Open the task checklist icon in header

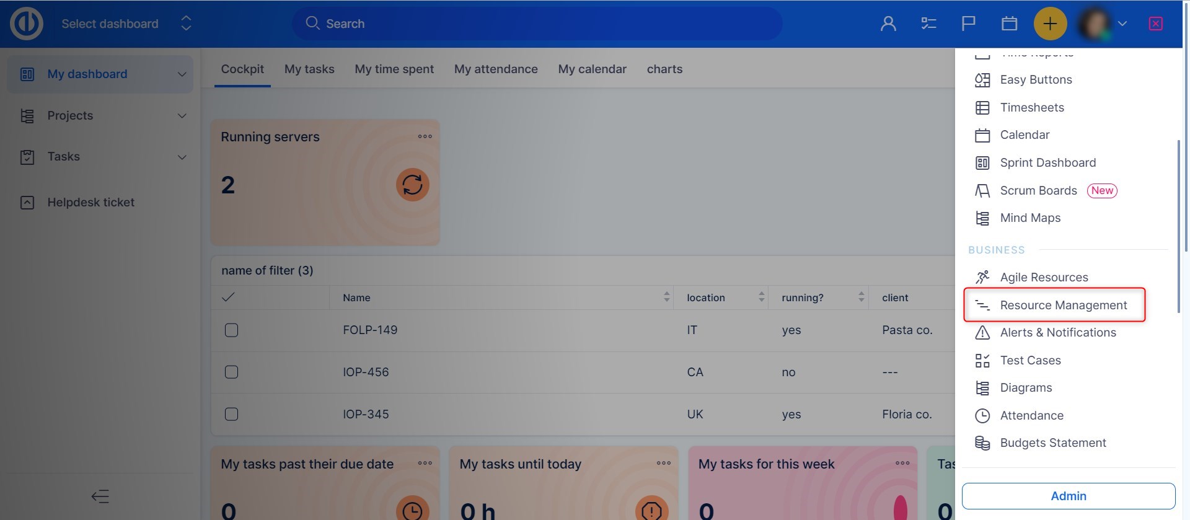928,24
